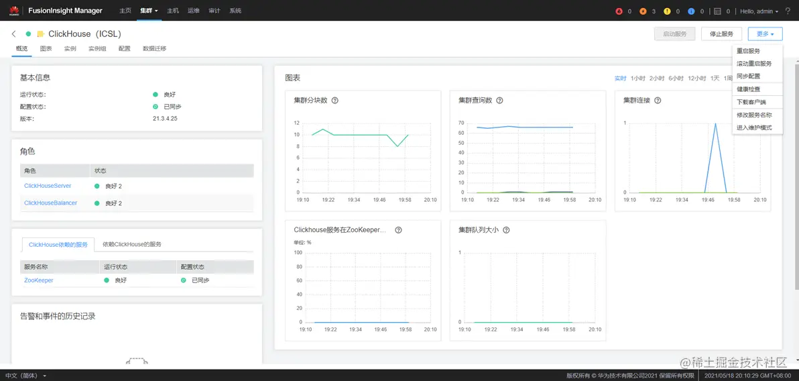Select the ClickHouse依赖的服务 tab
799x381 pixels.
pos(58,245)
